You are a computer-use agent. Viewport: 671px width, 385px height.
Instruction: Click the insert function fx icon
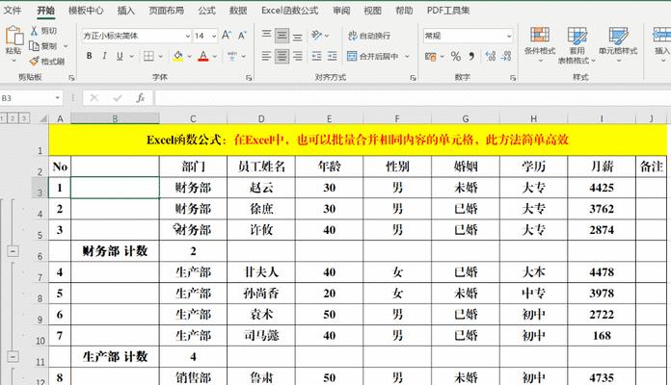tap(141, 98)
